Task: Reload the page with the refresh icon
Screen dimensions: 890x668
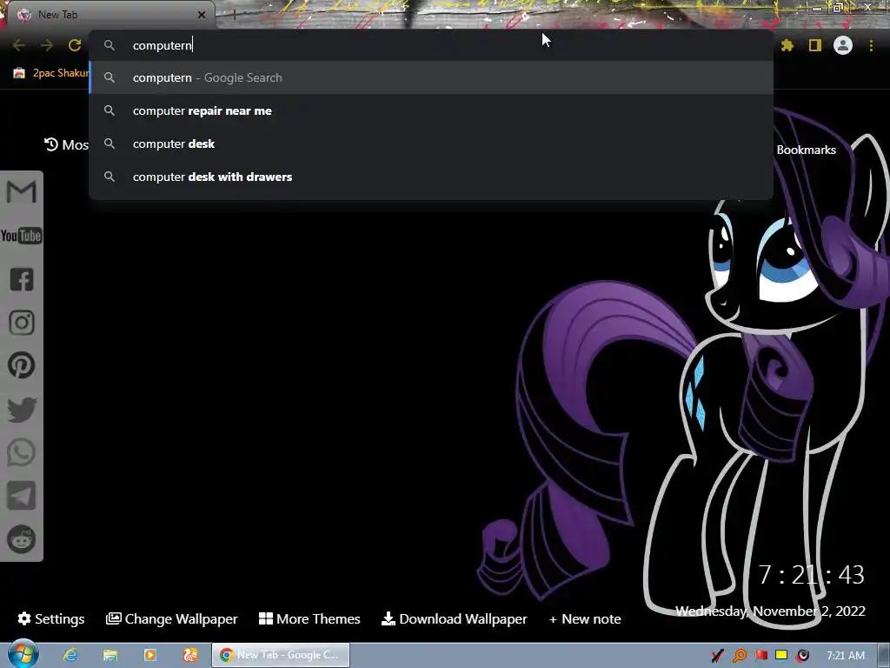Action: [75, 45]
